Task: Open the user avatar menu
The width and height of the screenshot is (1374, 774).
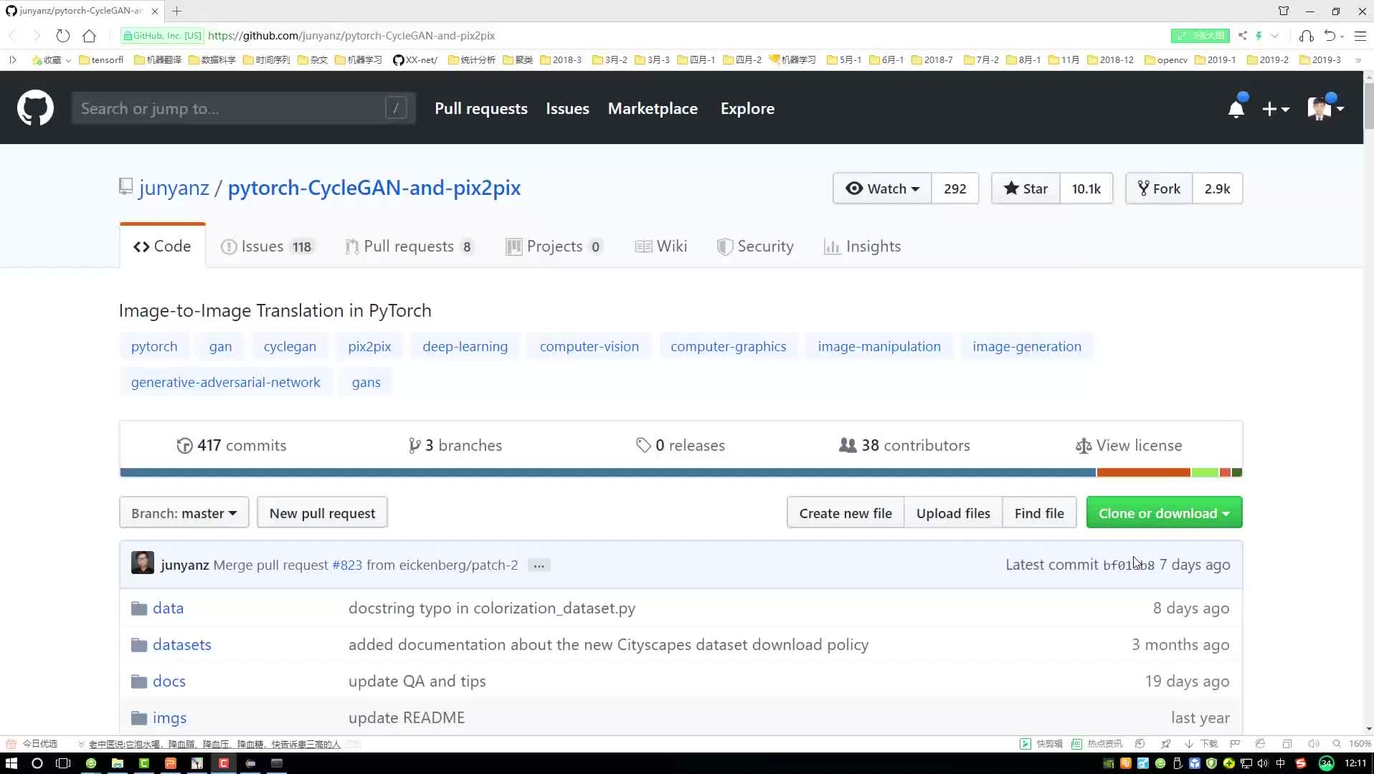Action: pos(1325,109)
